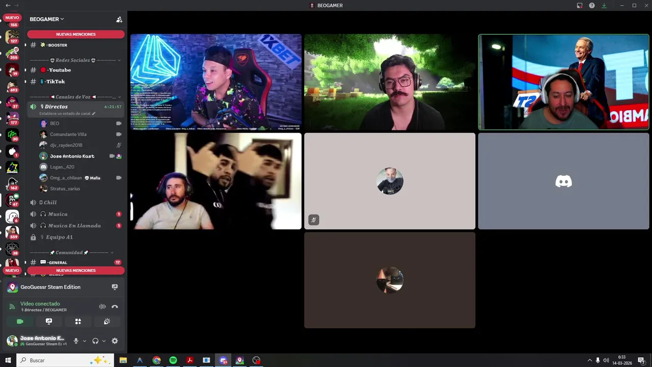652x367 pixels.
Task: Open server with 177 badge in sidebar
Action: click(x=12, y=118)
